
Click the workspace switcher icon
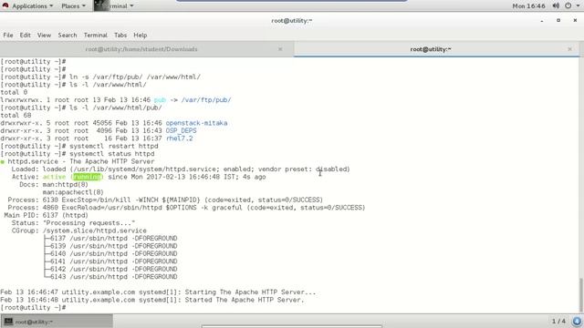577,322
